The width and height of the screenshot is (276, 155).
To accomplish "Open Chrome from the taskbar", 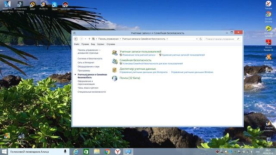I will point(107,152).
